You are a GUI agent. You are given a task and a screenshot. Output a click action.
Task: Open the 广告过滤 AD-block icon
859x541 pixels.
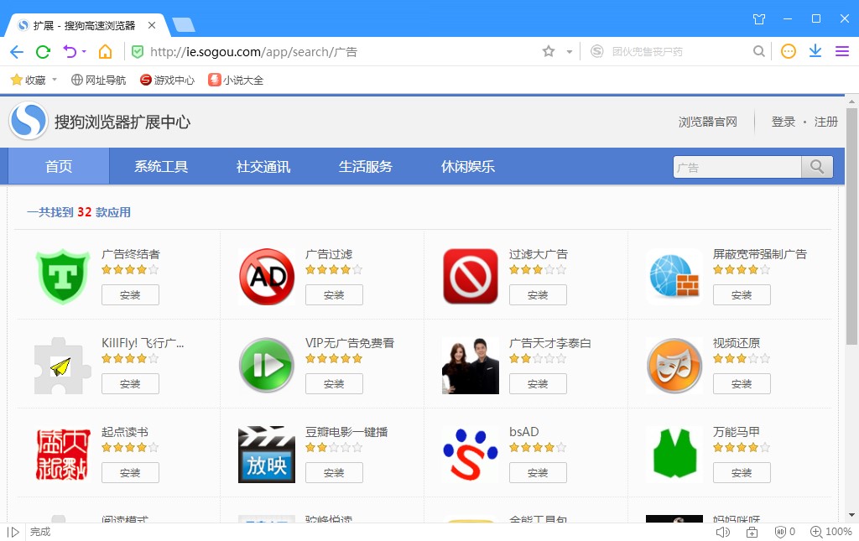tap(267, 276)
